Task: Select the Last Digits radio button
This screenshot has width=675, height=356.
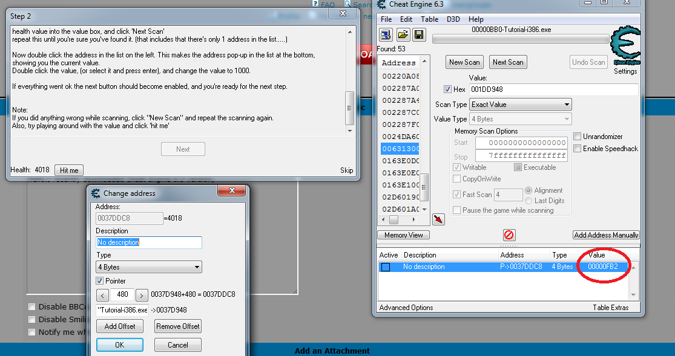Action: [x=528, y=201]
